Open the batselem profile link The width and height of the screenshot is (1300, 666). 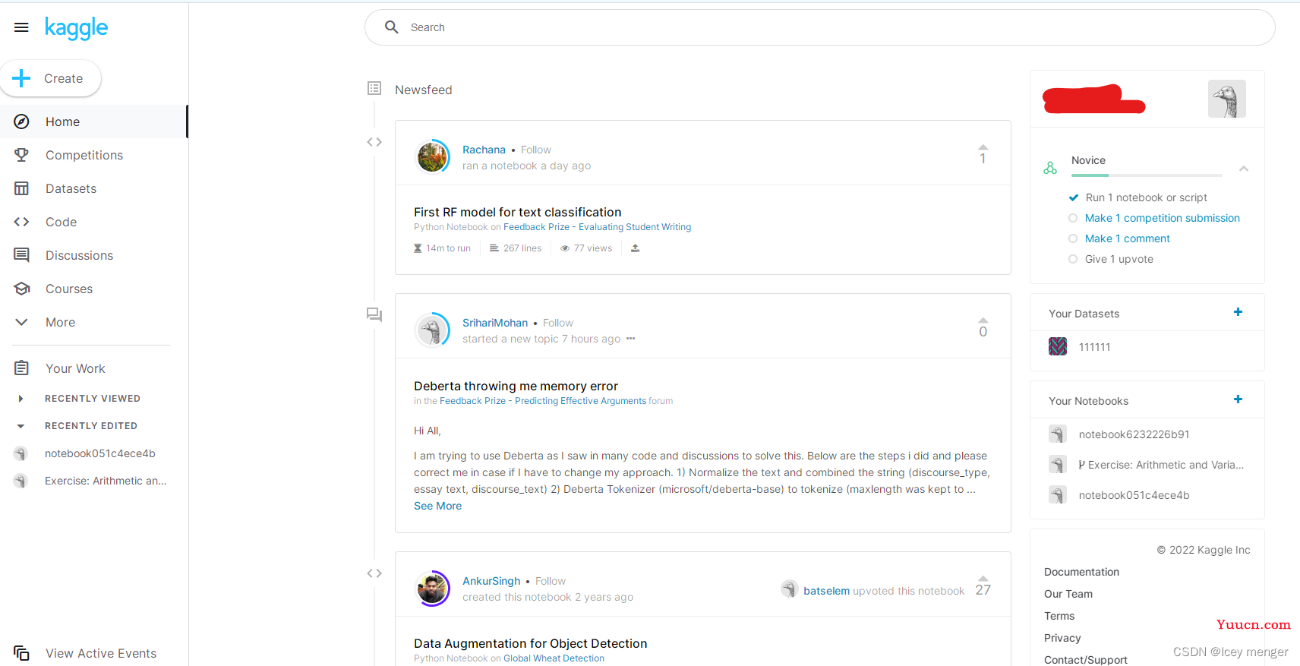click(x=826, y=591)
